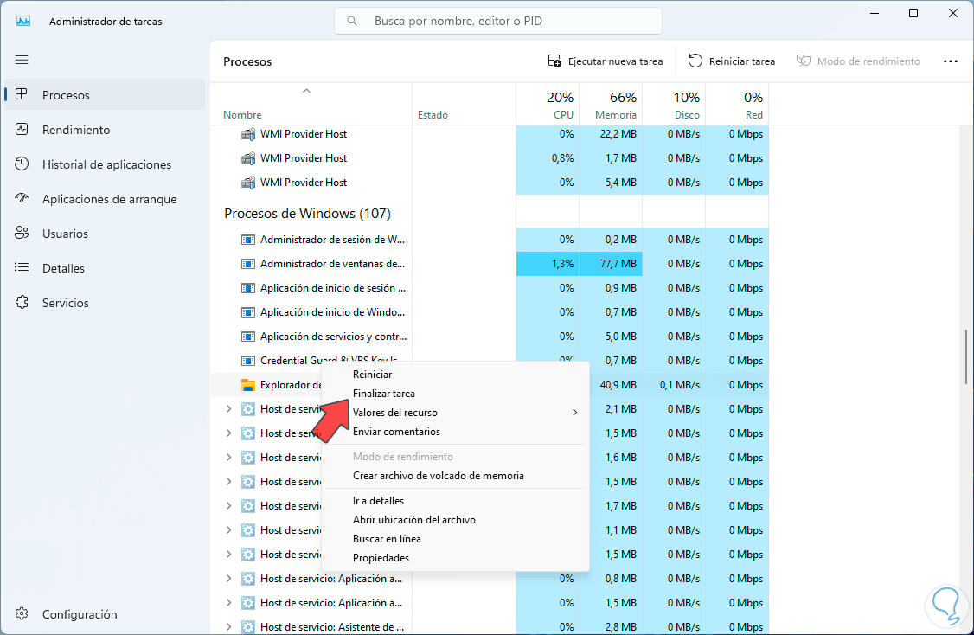
Task: Select the Procesos de Windows (107) group header
Action: pyautogui.click(x=307, y=213)
